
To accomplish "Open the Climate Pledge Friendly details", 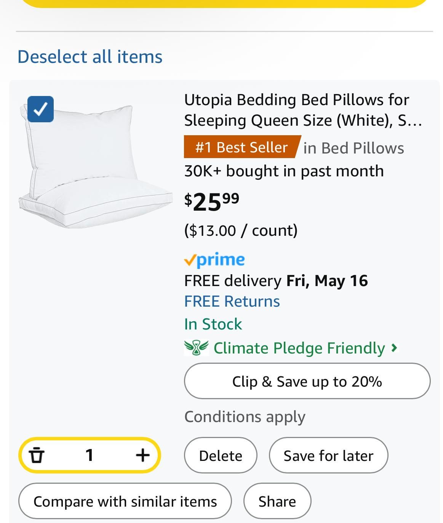I will point(299,348).
